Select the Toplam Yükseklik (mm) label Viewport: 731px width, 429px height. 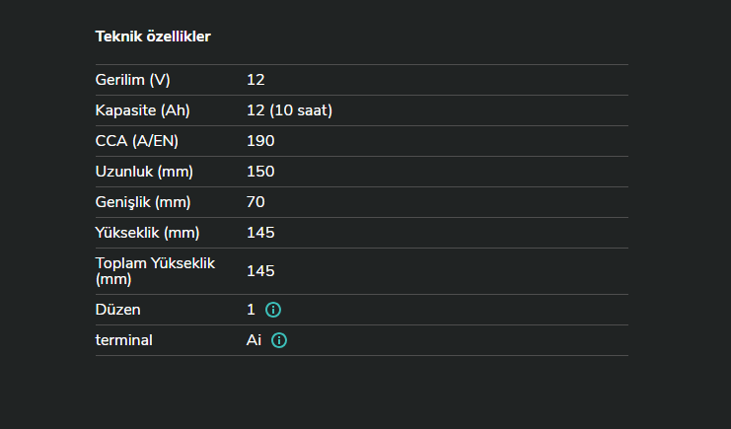[x=155, y=271]
